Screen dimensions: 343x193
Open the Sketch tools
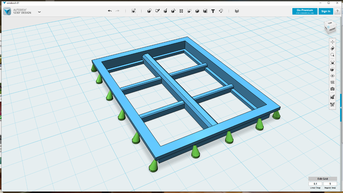158,11
